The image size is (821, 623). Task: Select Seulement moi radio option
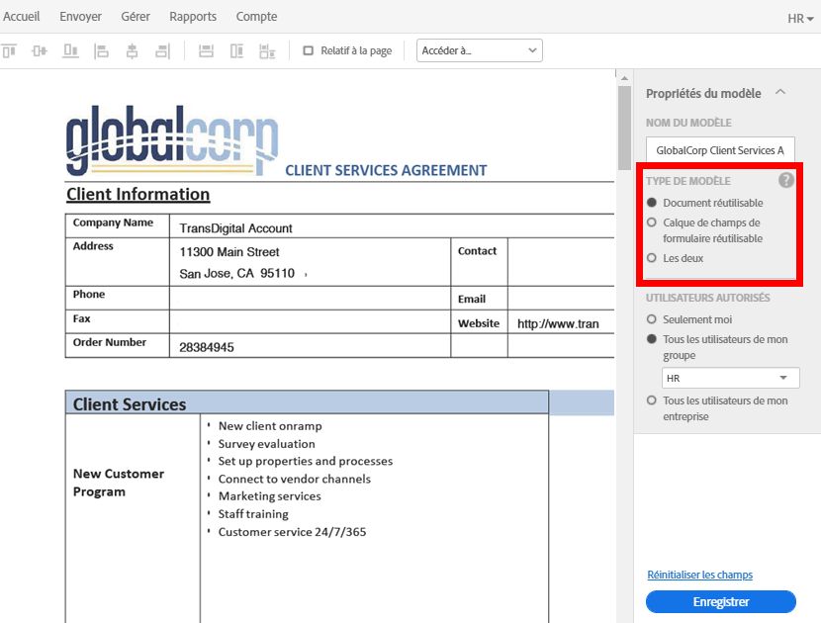pyautogui.click(x=651, y=319)
